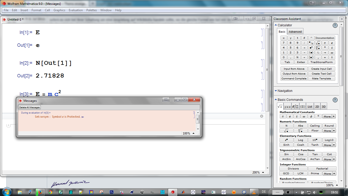Click Create Text Cell button
Viewport: 348px width, 196px height.
tap(322, 74)
